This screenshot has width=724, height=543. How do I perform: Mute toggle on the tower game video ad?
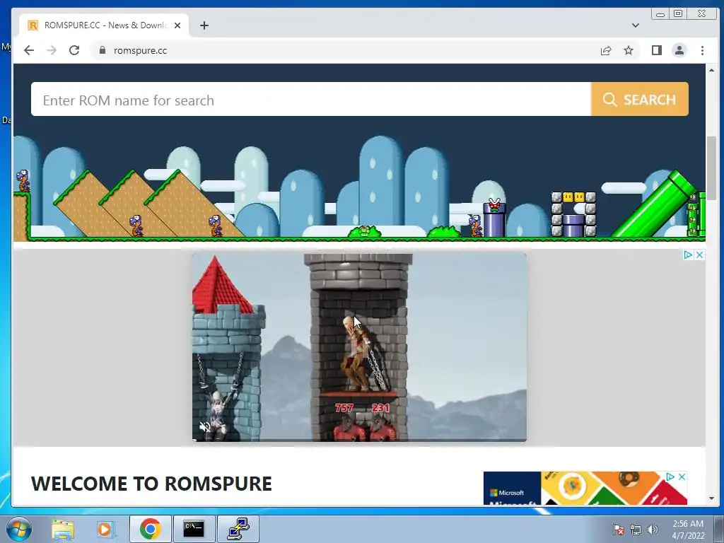(204, 426)
